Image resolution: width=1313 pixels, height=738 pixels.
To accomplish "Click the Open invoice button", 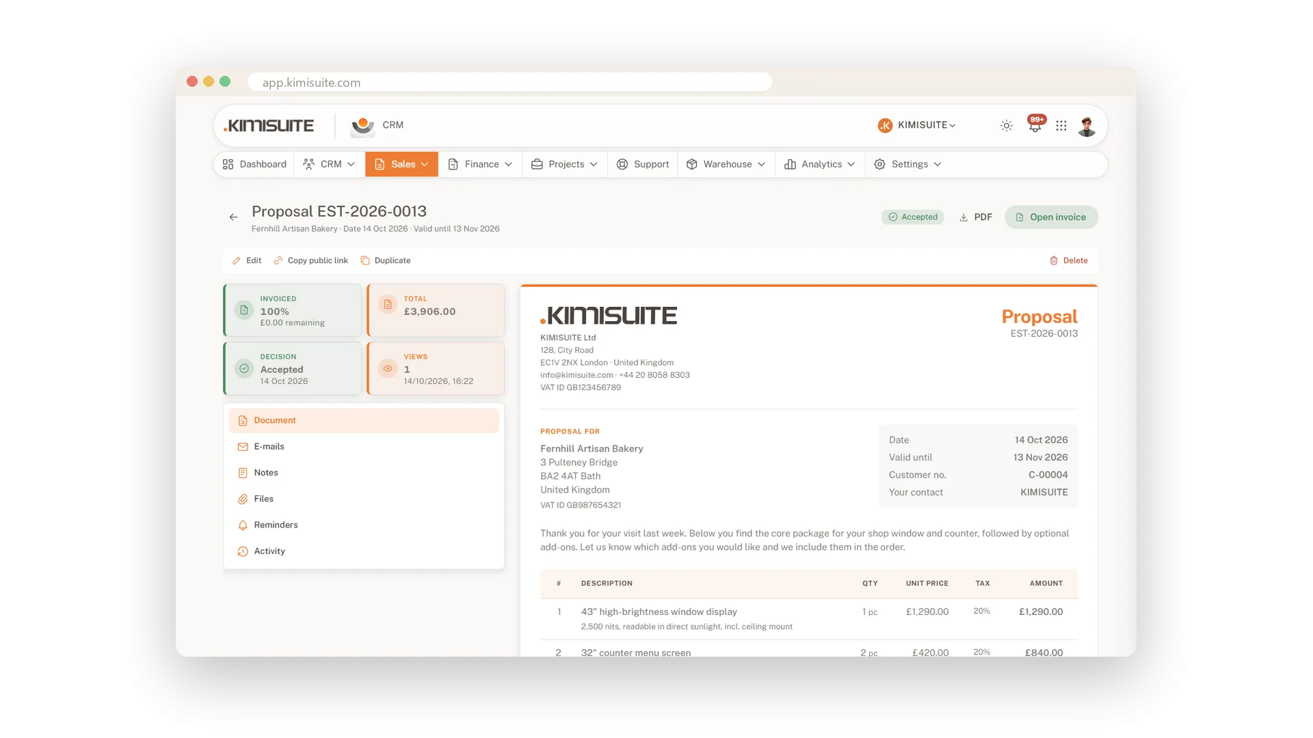I will pos(1051,217).
